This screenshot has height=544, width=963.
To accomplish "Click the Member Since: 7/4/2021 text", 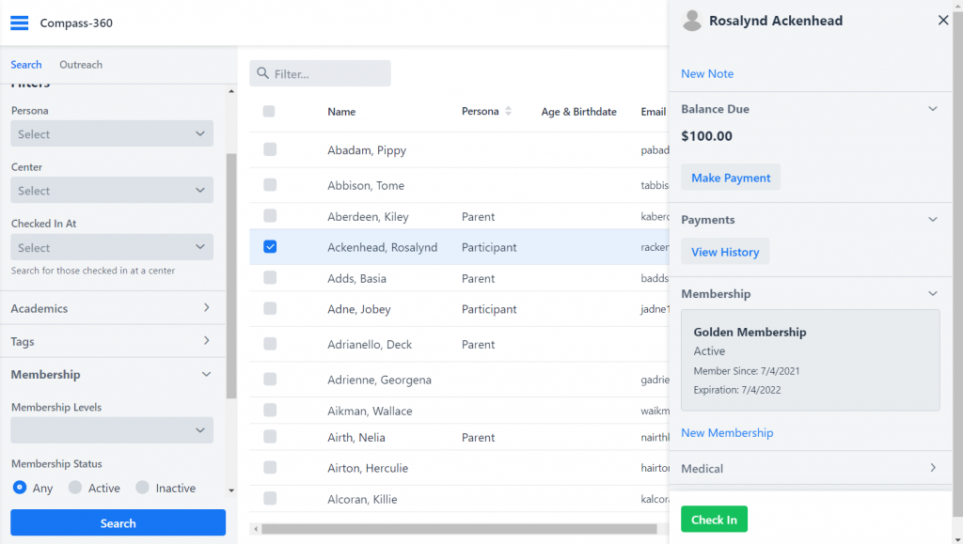I will [746, 370].
